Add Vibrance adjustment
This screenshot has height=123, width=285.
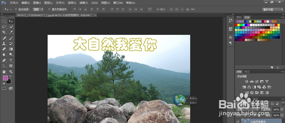pos(267,81)
